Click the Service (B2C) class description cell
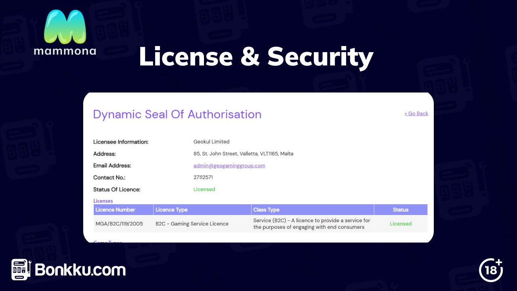This screenshot has width=517, height=291. point(312,224)
